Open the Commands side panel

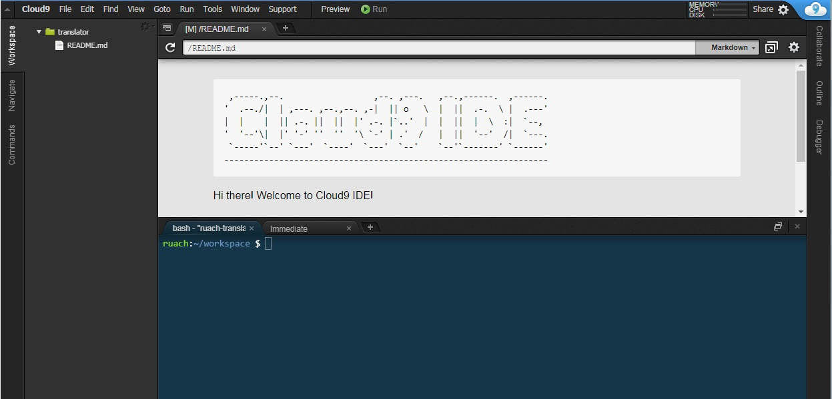point(11,145)
